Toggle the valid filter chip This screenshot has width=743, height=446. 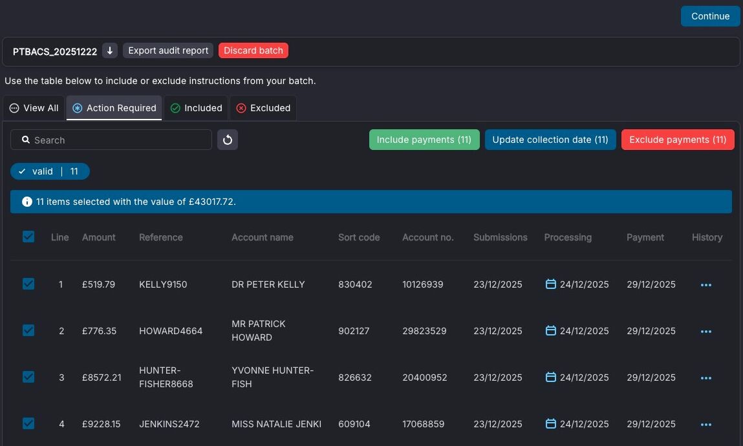point(50,171)
